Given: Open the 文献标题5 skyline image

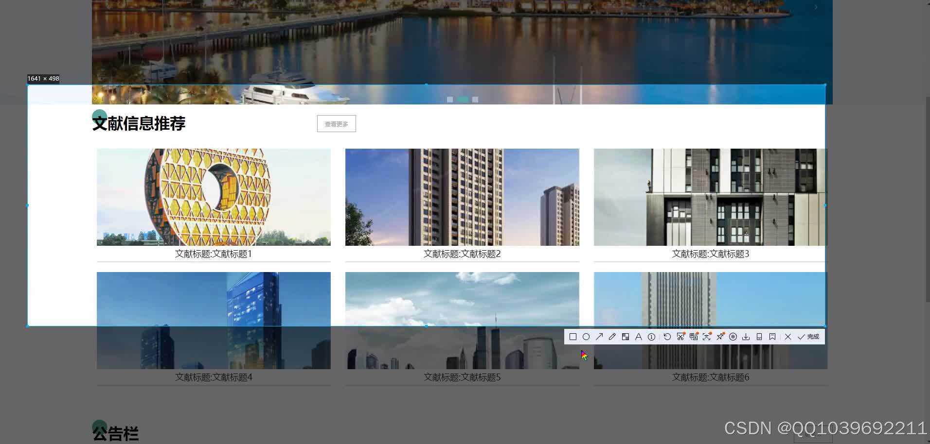Looking at the screenshot, I should (462, 321).
